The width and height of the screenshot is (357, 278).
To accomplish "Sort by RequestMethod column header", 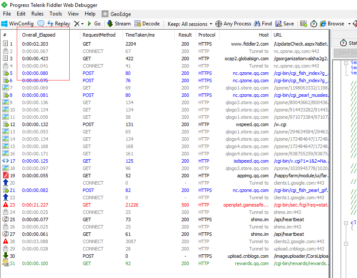I will (x=99, y=35).
